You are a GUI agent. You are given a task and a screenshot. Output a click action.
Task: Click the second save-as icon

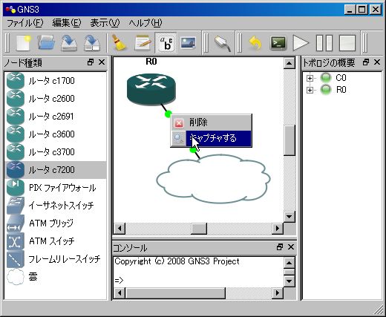click(x=92, y=43)
